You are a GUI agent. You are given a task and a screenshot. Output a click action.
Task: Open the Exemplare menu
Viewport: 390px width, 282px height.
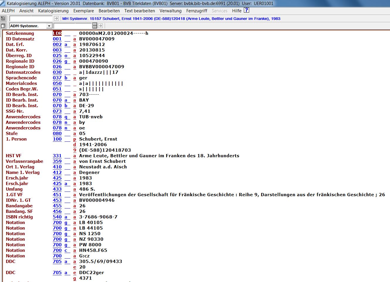pyautogui.click(x=83, y=11)
